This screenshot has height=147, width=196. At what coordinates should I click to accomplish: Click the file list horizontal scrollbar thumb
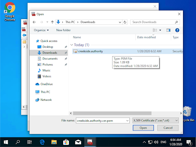(x=112, y=113)
